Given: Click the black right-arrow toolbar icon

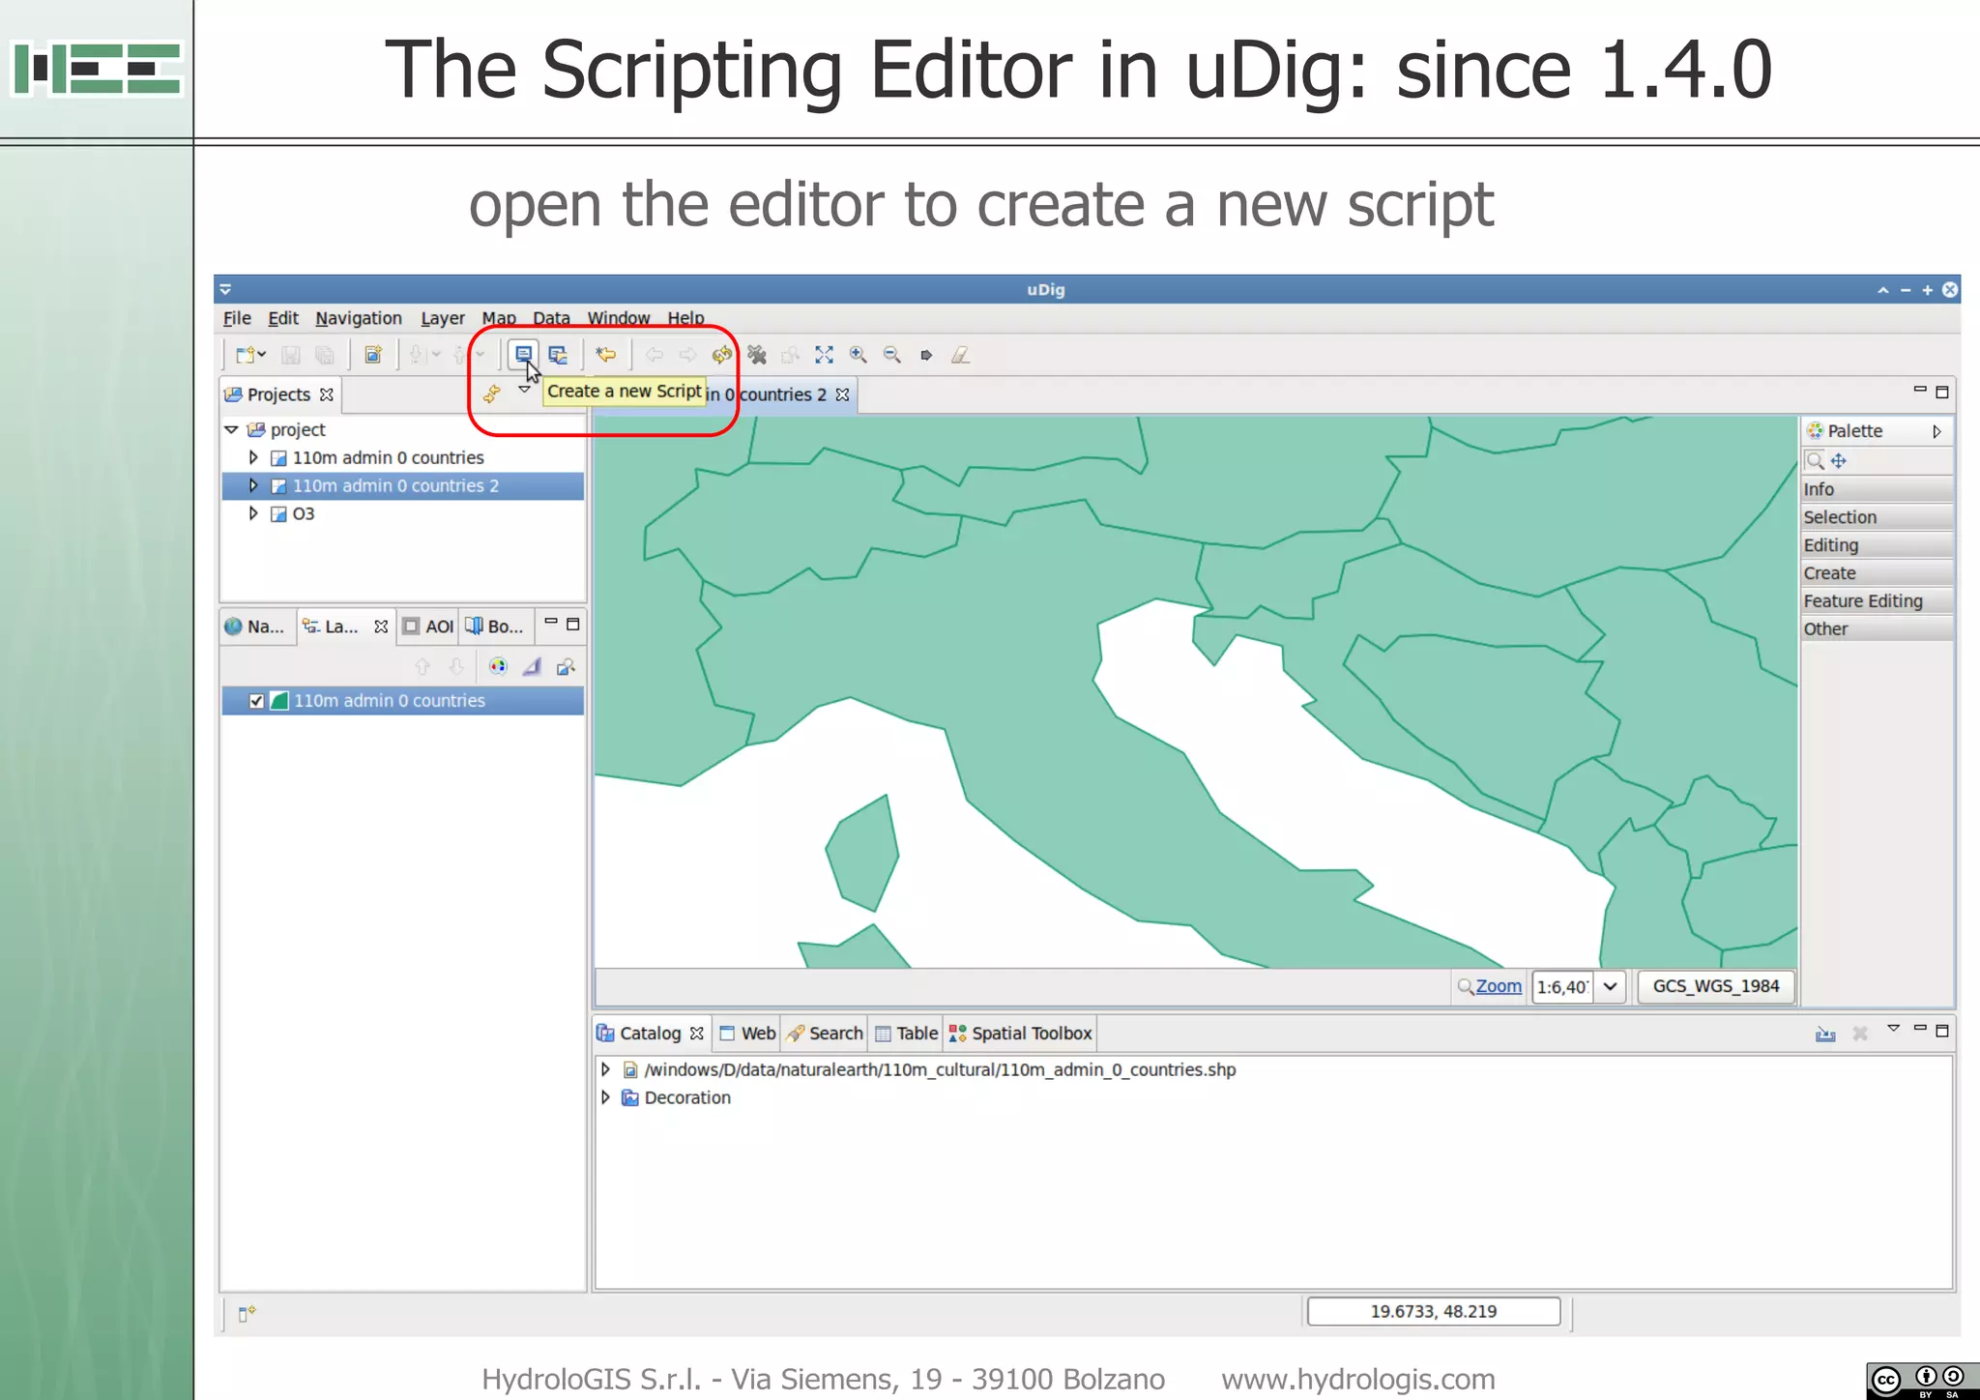Looking at the screenshot, I should [x=926, y=355].
